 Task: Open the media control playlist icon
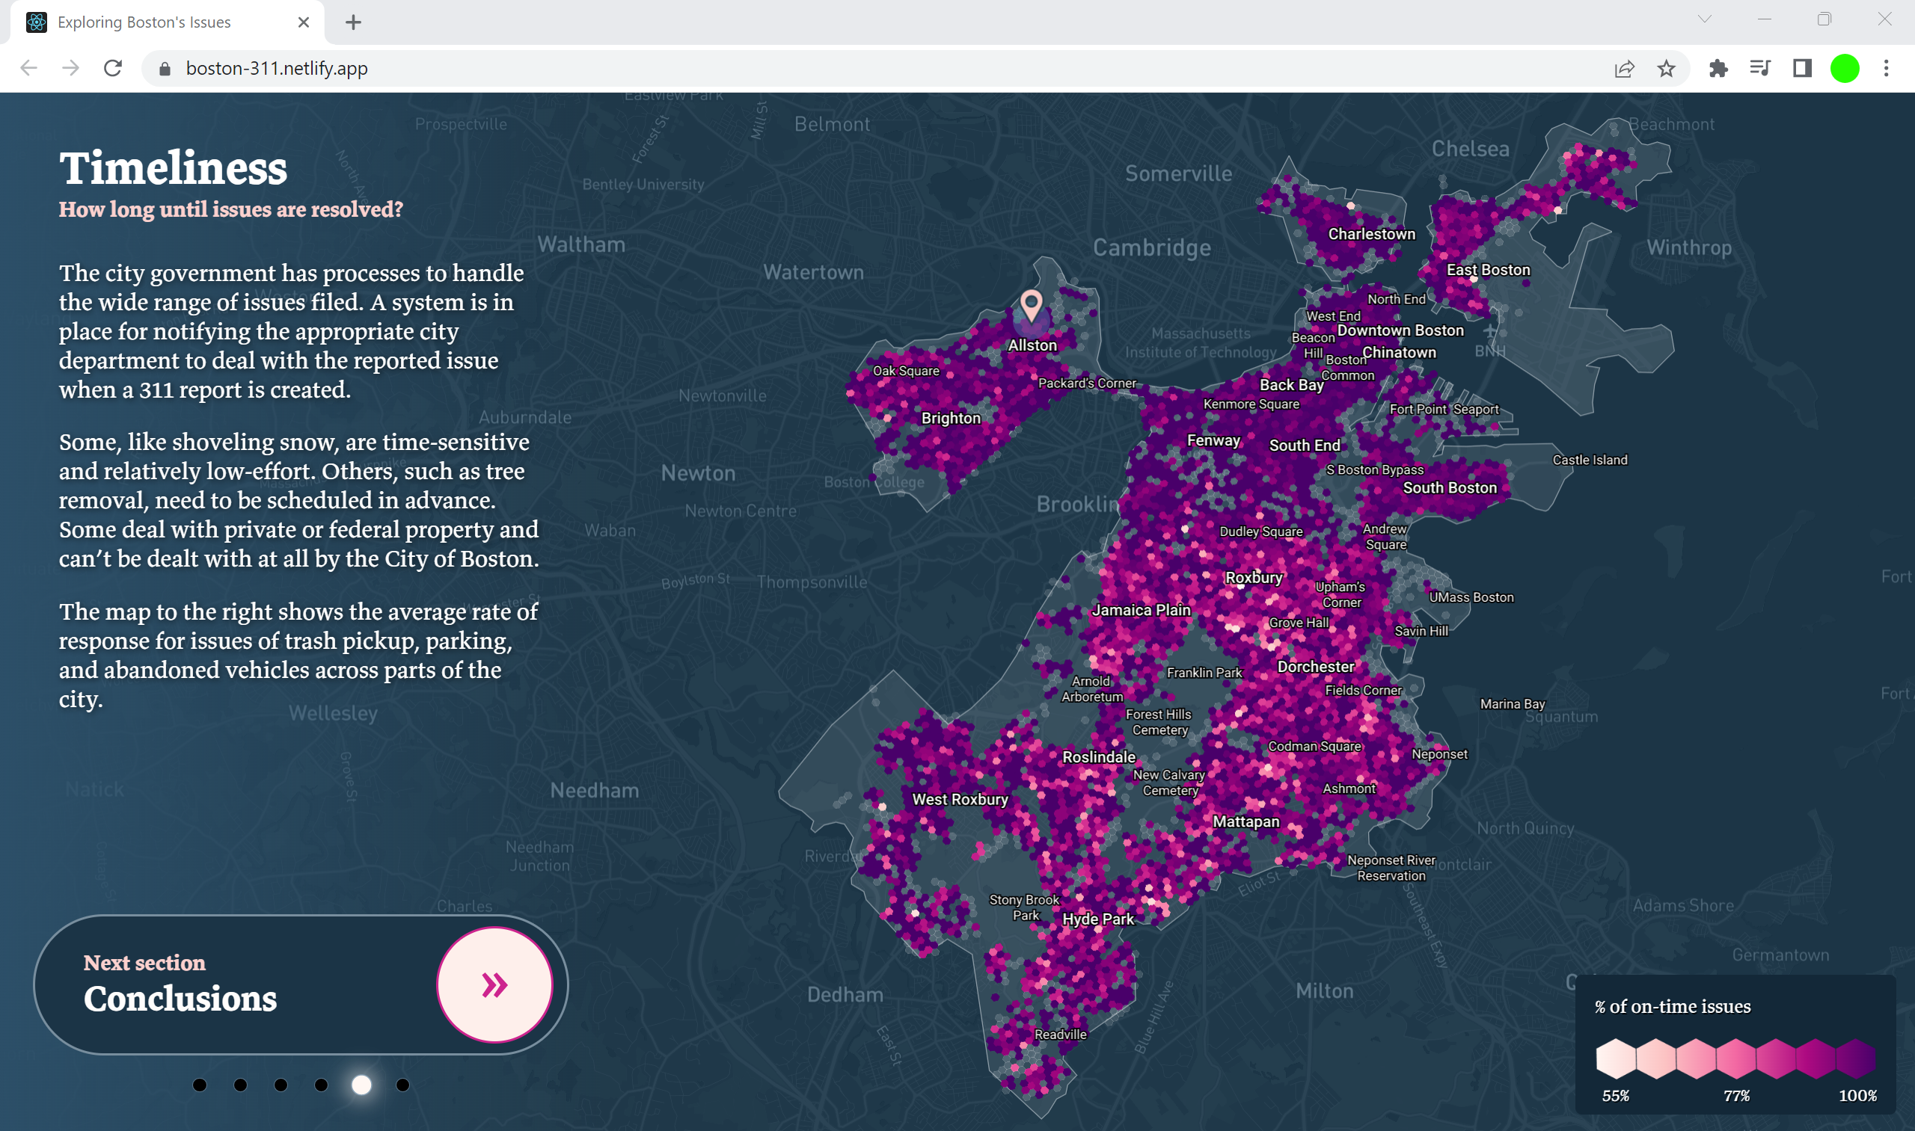(x=1760, y=69)
